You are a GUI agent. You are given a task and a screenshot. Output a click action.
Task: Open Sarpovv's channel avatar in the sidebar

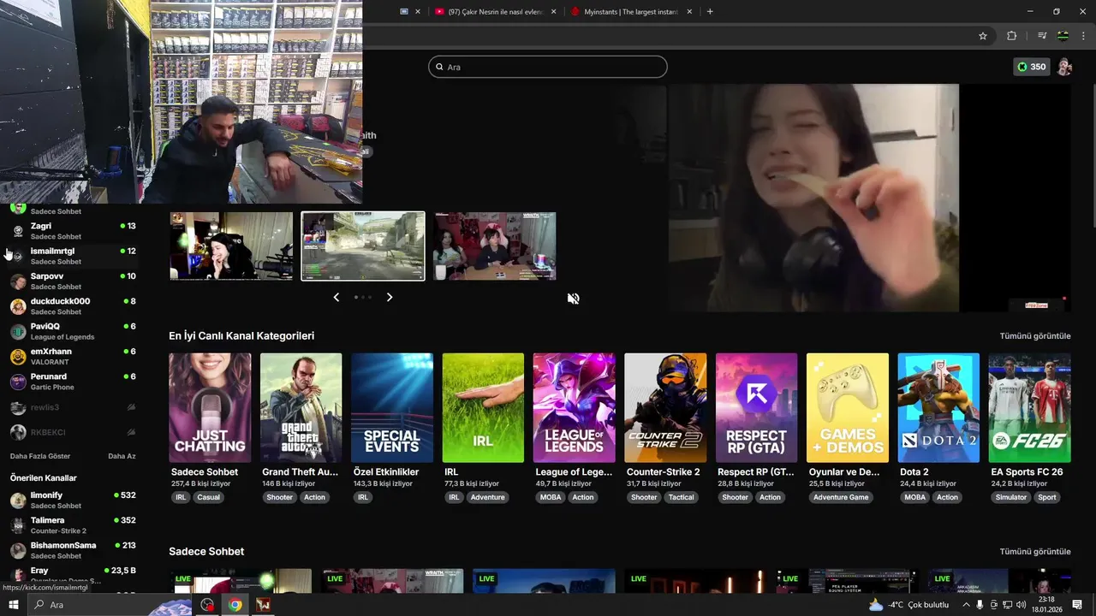click(x=18, y=281)
